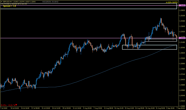Click the bar-end countdown timer text
Screen dimensions: 186x110
pos(14,4)
